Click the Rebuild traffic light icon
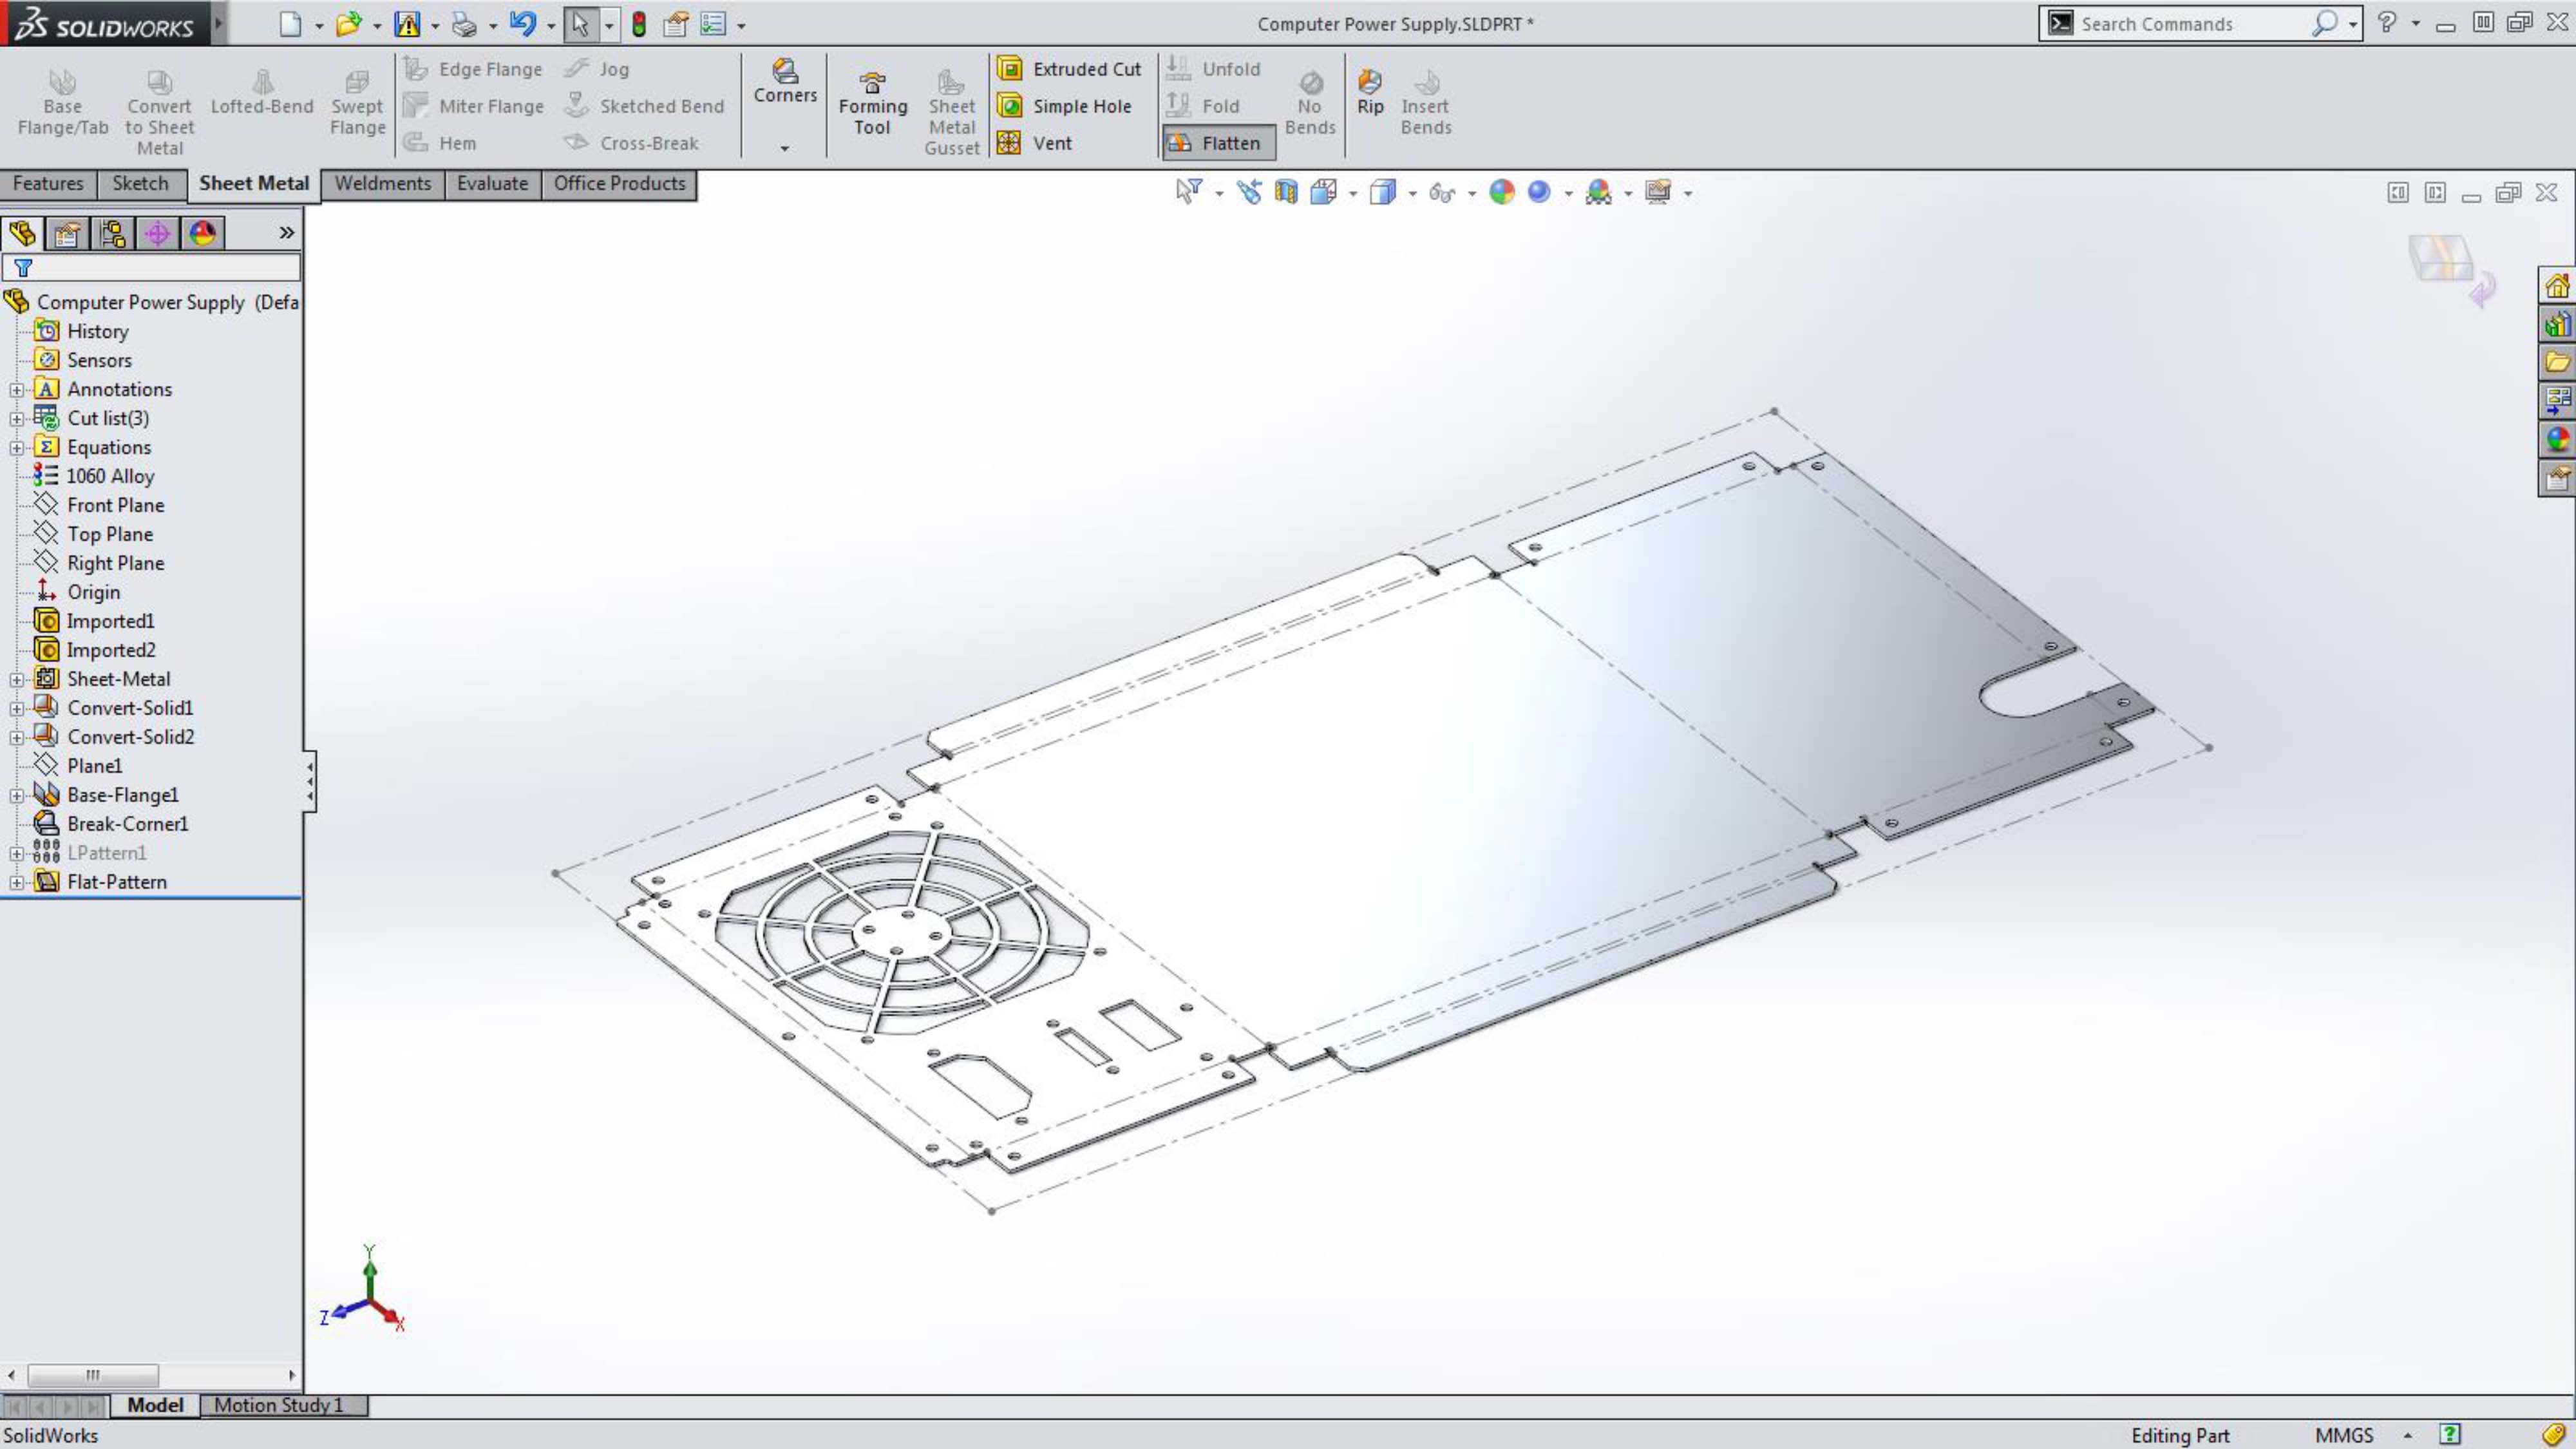 click(639, 24)
